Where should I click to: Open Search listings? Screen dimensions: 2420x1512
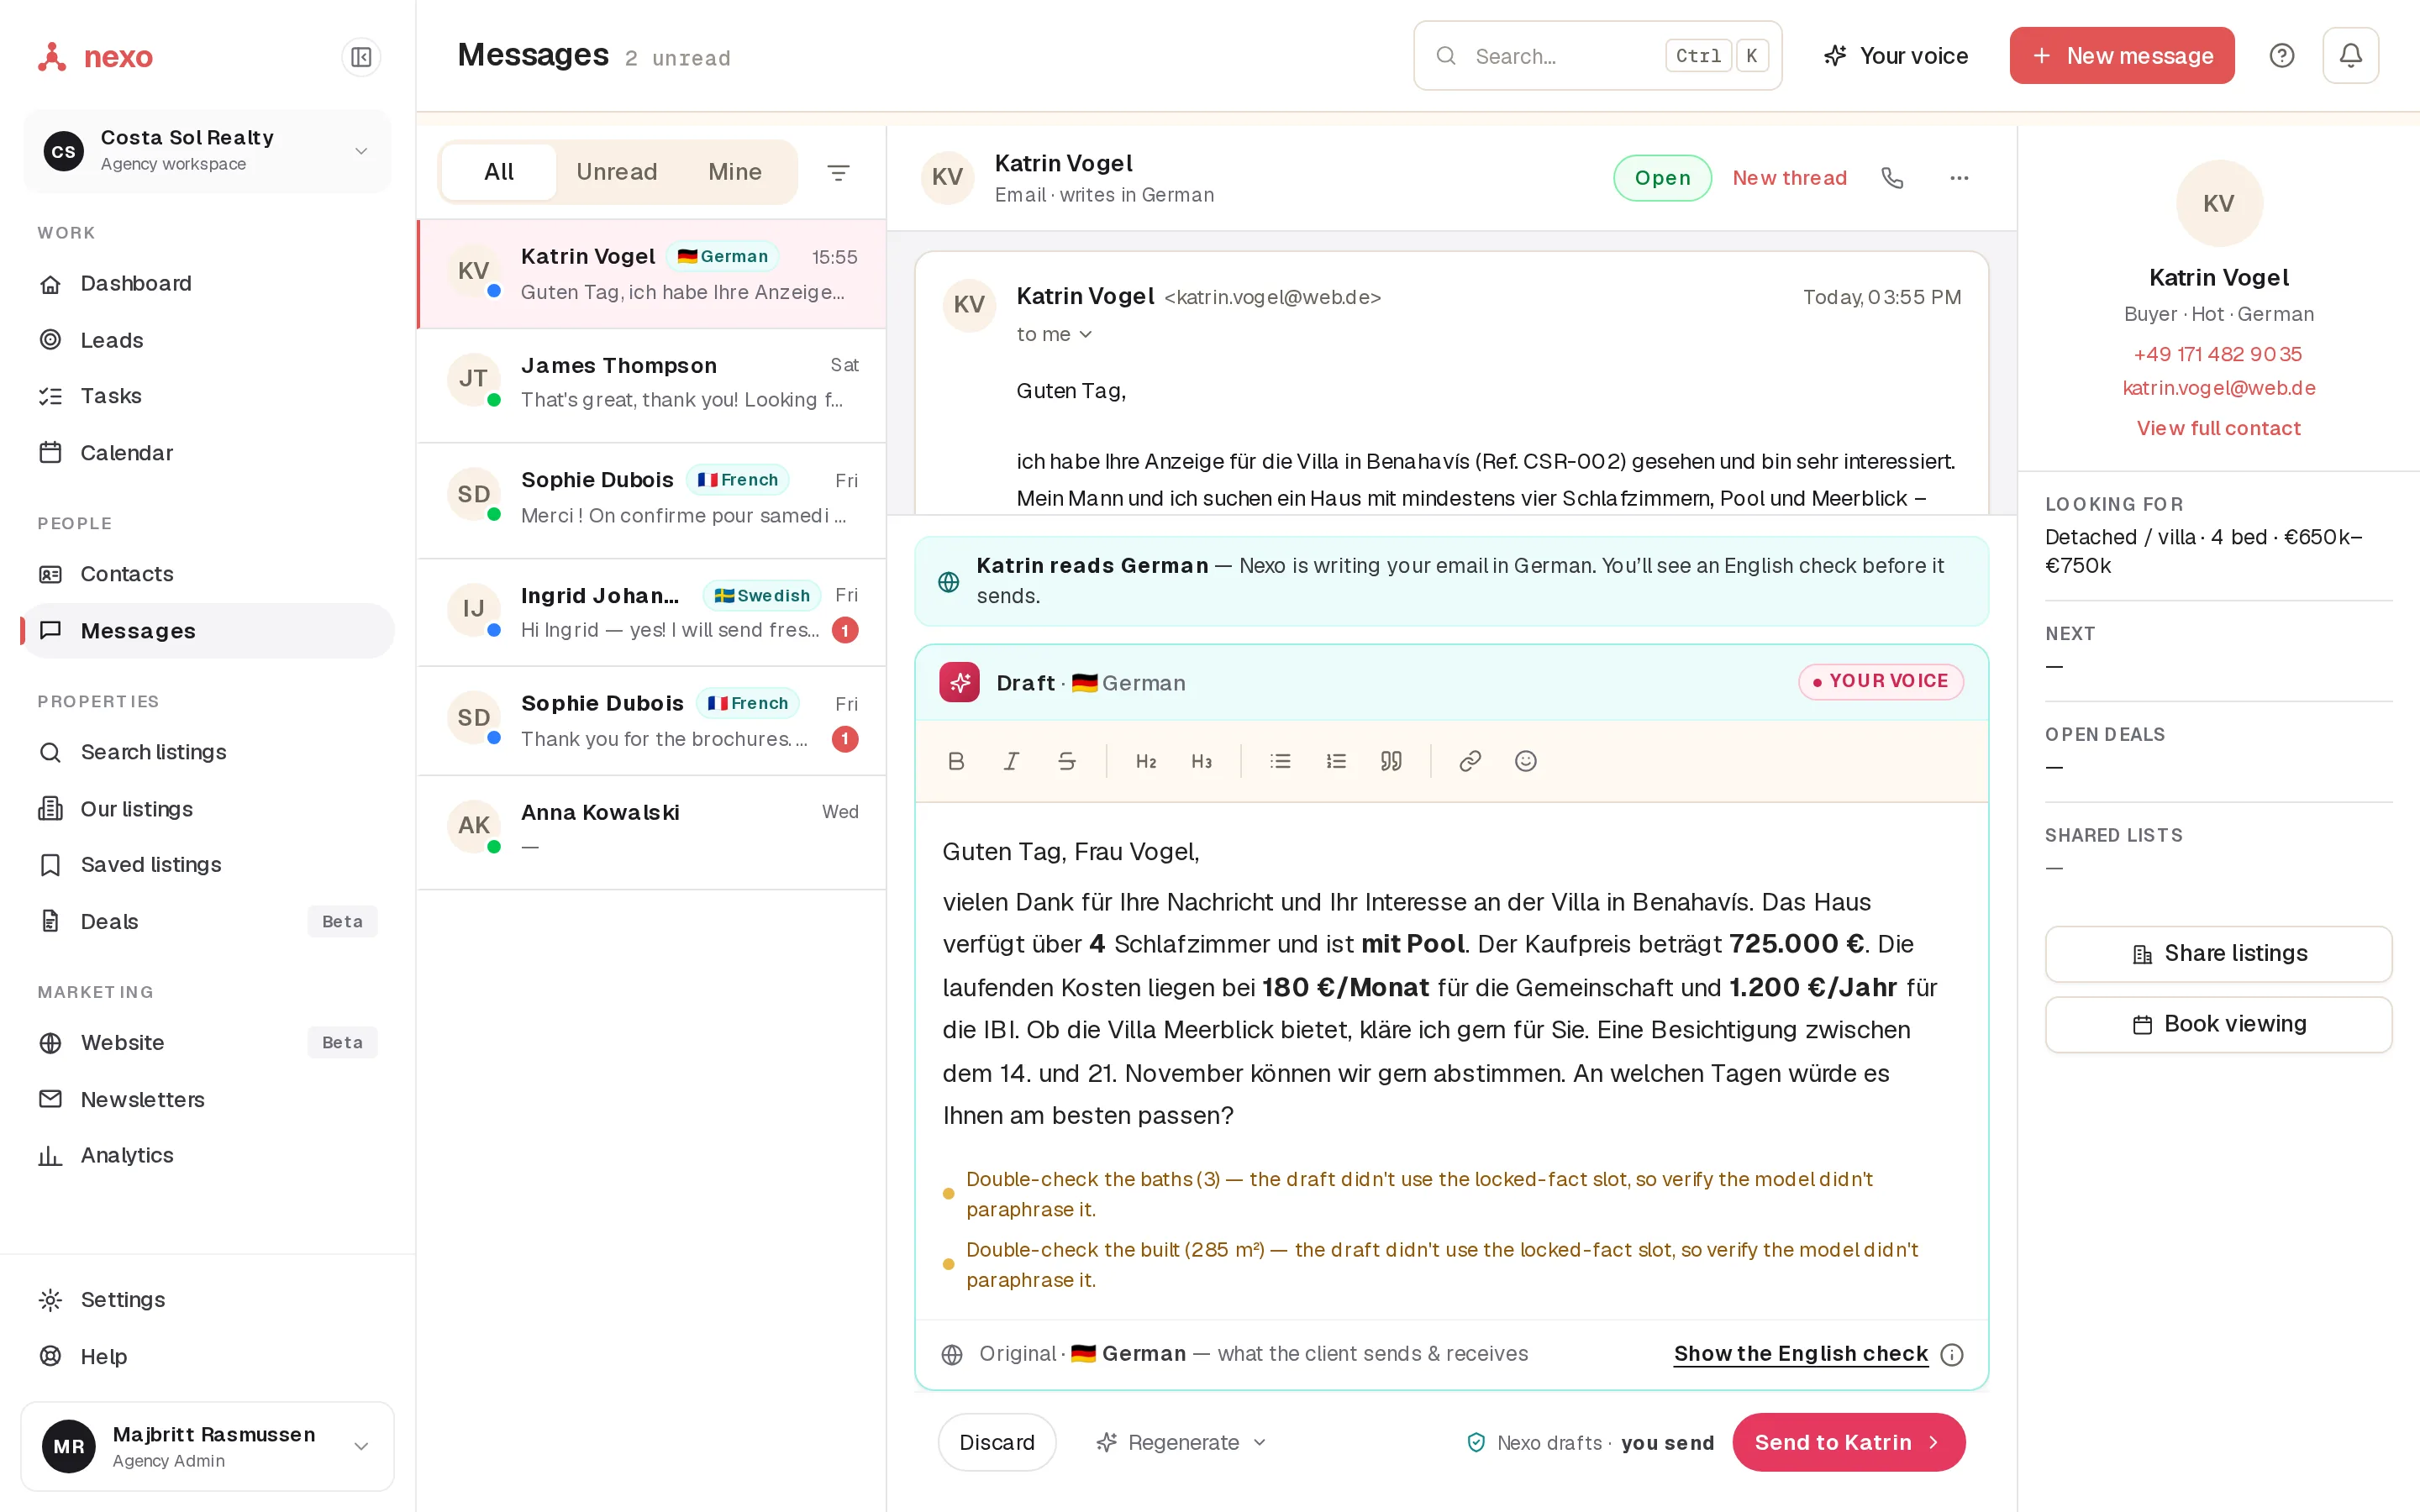point(207,752)
